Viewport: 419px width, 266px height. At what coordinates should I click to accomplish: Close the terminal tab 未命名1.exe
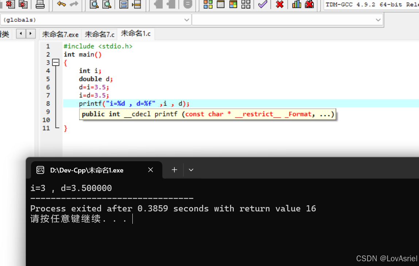click(151, 170)
